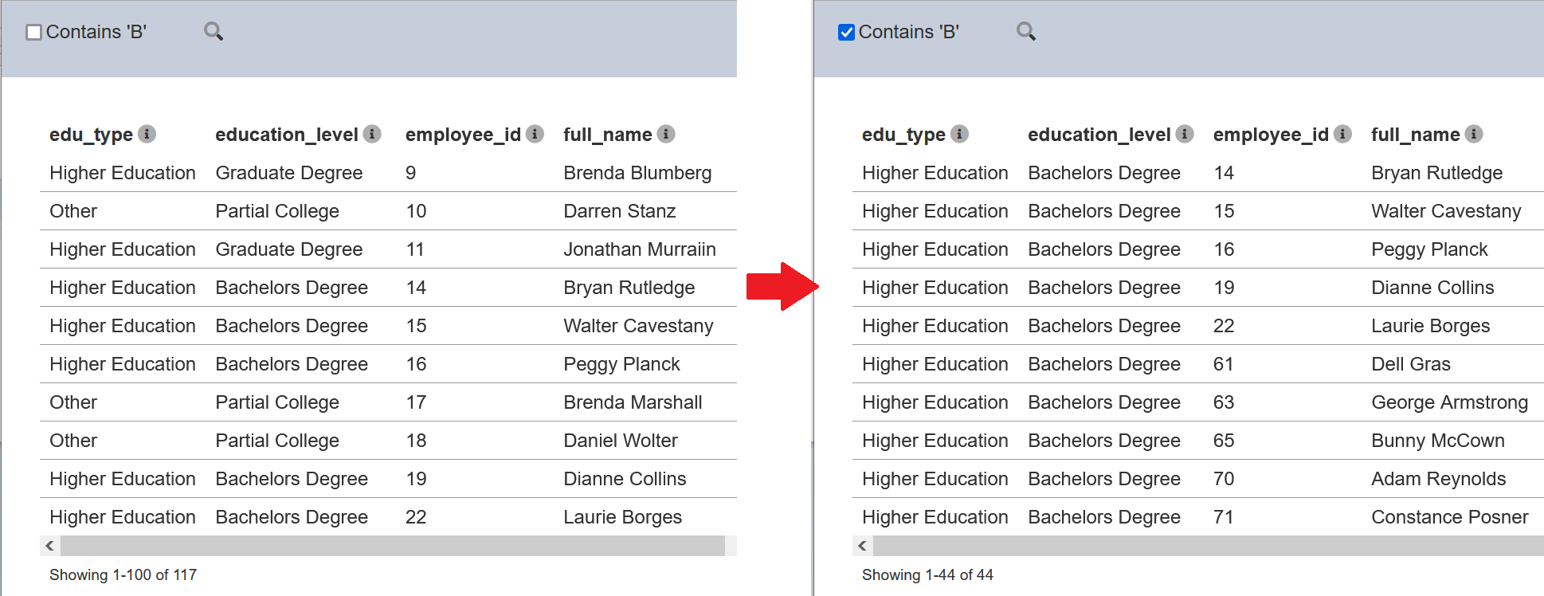Image resolution: width=1544 pixels, height=596 pixels.
Task: Click 'Graduate Degree' in Jonathan Murraiin's row
Action: [x=288, y=249]
